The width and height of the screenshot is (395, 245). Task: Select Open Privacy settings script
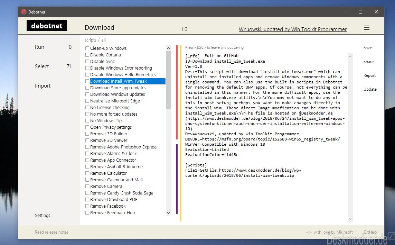pos(111,127)
